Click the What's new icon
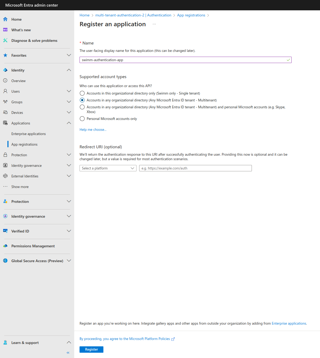Screen dimensions: 320x358 coord(5,30)
